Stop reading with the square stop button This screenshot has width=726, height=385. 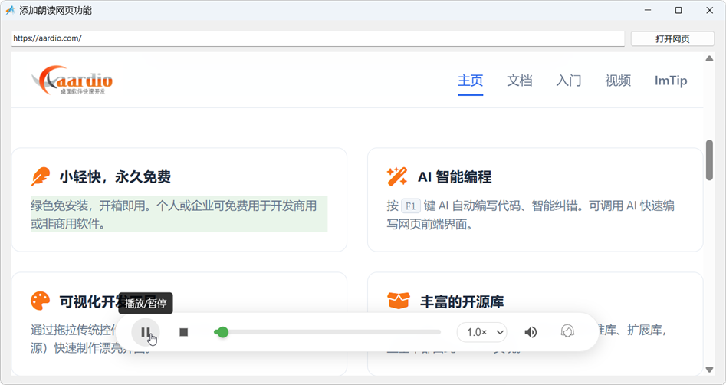pyautogui.click(x=184, y=332)
